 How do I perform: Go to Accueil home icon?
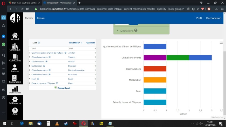[x=15, y=36]
